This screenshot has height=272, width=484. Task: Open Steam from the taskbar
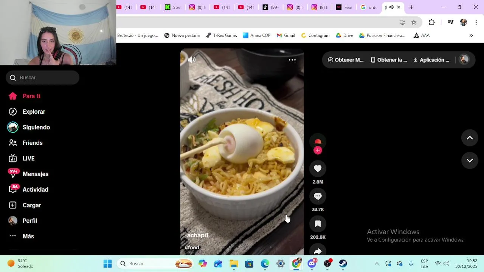343,264
